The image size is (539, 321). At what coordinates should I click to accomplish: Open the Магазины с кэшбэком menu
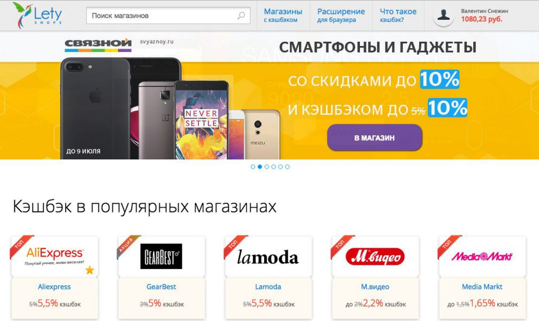coord(283,16)
